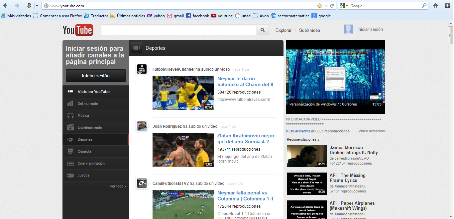Open the facebook bookmark
This screenshot has height=219, width=454.
198,16
